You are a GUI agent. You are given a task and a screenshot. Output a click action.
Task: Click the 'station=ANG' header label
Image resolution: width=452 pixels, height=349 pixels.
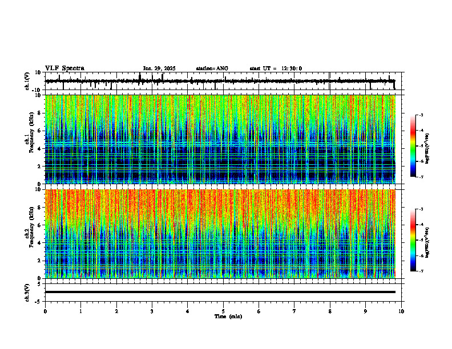pyautogui.click(x=212, y=68)
